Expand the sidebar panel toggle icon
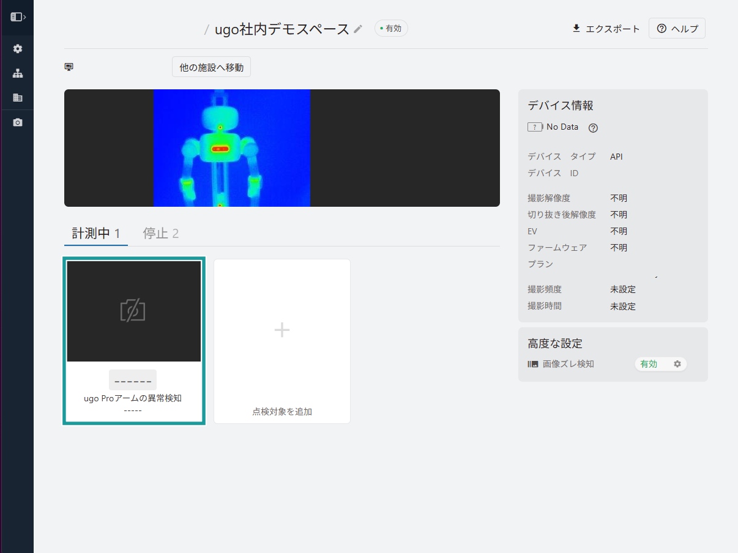This screenshot has height=553, width=738. [x=18, y=17]
